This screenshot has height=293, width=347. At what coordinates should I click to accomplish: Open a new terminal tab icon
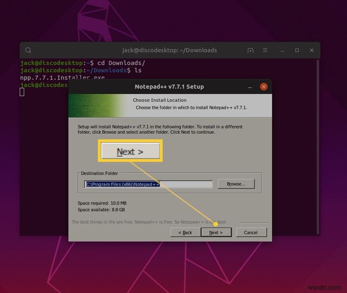point(250,51)
